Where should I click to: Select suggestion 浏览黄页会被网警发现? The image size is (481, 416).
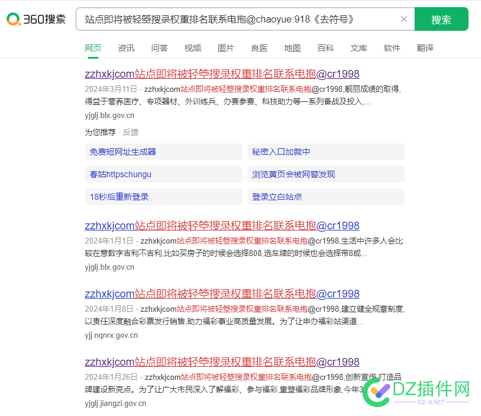click(x=326, y=174)
